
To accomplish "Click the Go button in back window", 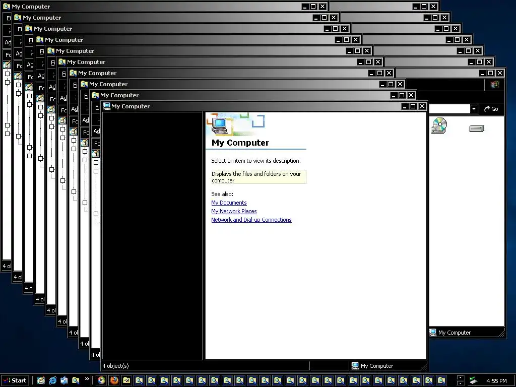I will pyautogui.click(x=491, y=109).
